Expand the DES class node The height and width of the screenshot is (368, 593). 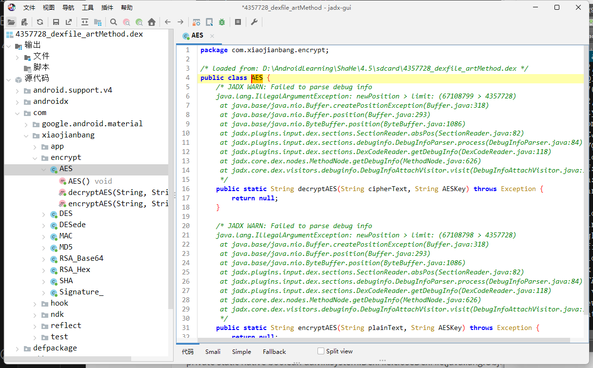click(44, 214)
